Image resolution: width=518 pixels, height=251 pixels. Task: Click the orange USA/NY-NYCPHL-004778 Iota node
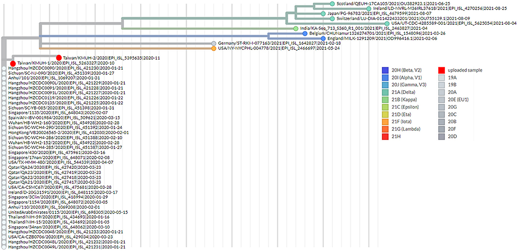coord(214,49)
